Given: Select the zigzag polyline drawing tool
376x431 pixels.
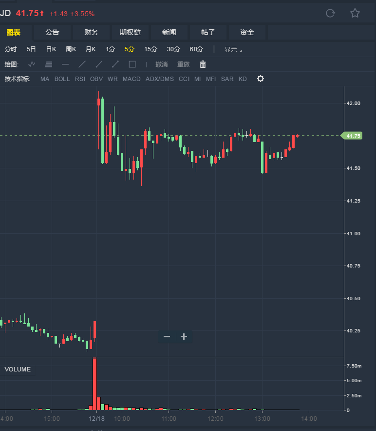Looking at the screenshot, I should coord(32,64).
